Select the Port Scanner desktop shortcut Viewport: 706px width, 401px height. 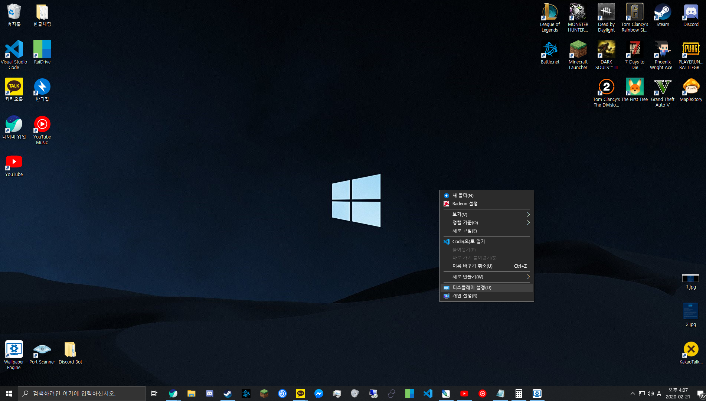[42, 353]
